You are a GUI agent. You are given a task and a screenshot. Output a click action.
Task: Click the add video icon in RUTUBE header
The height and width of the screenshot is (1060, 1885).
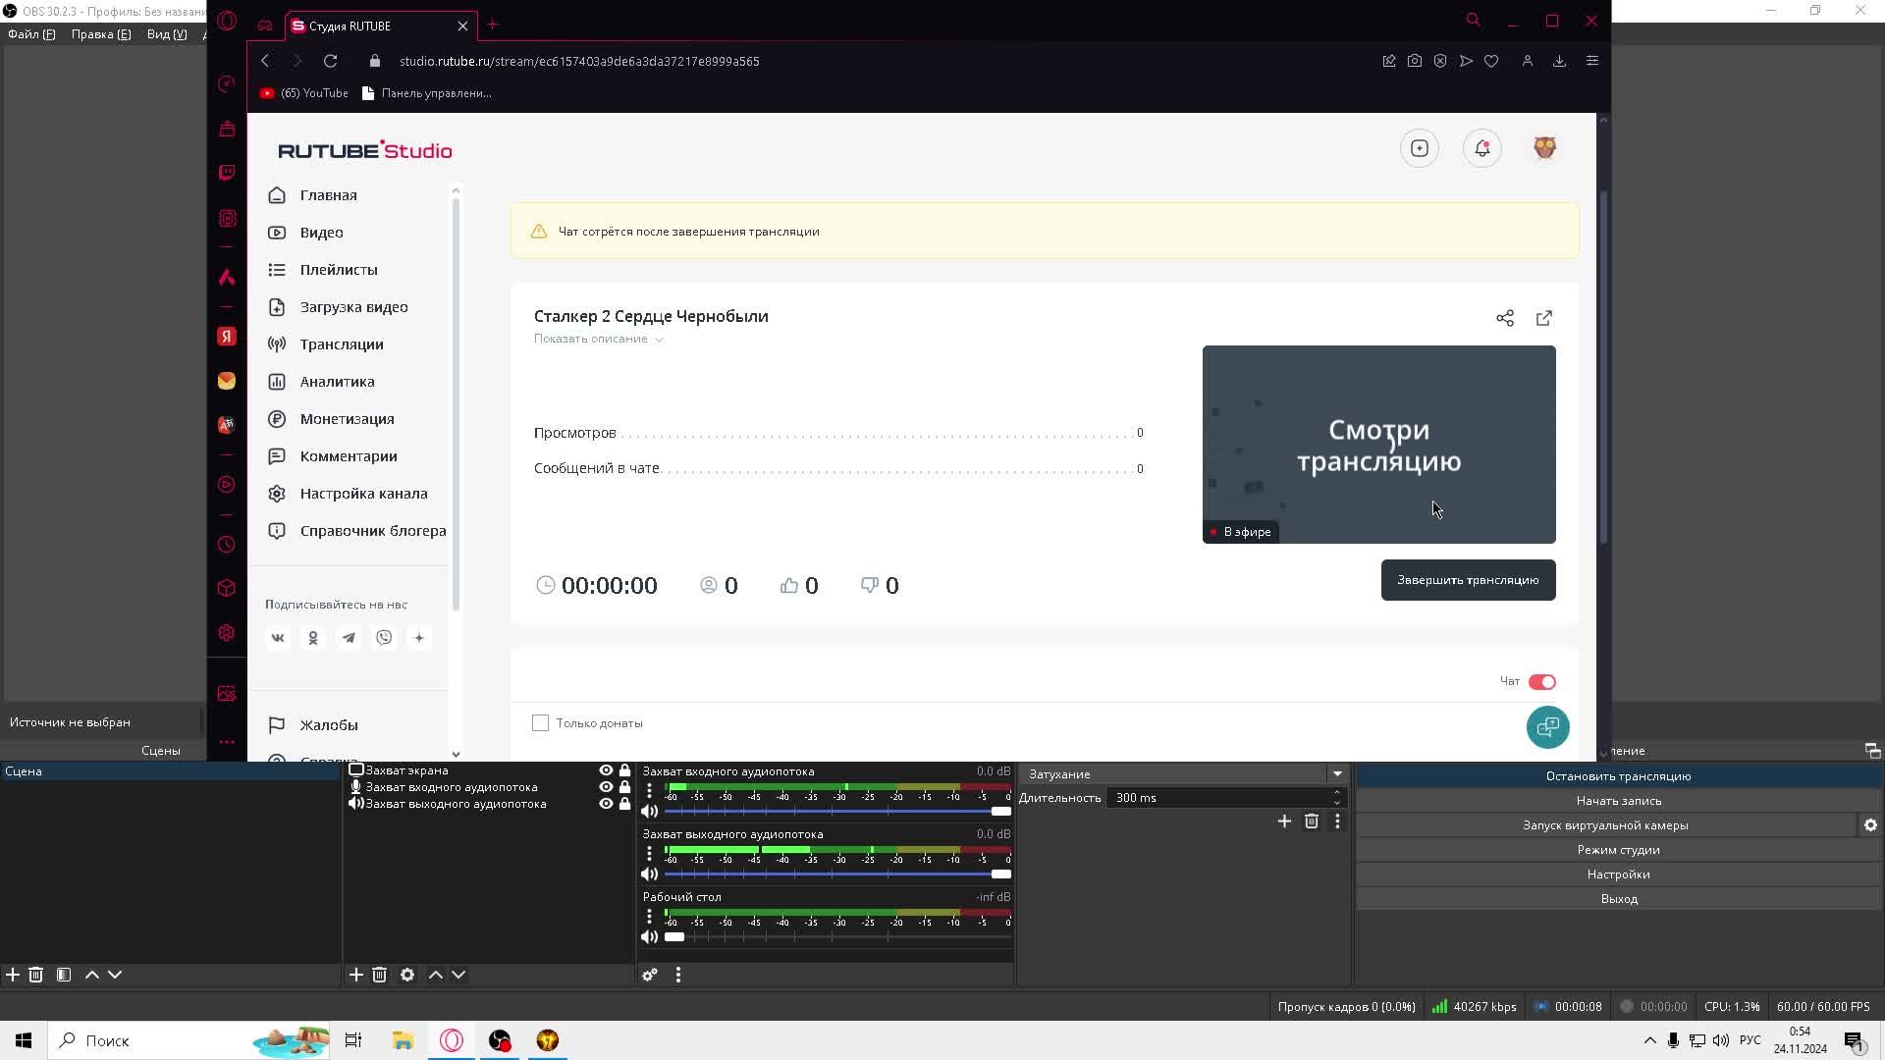coord(1419,148)
